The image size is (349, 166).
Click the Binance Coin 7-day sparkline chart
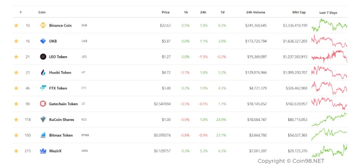pos(329,25)
